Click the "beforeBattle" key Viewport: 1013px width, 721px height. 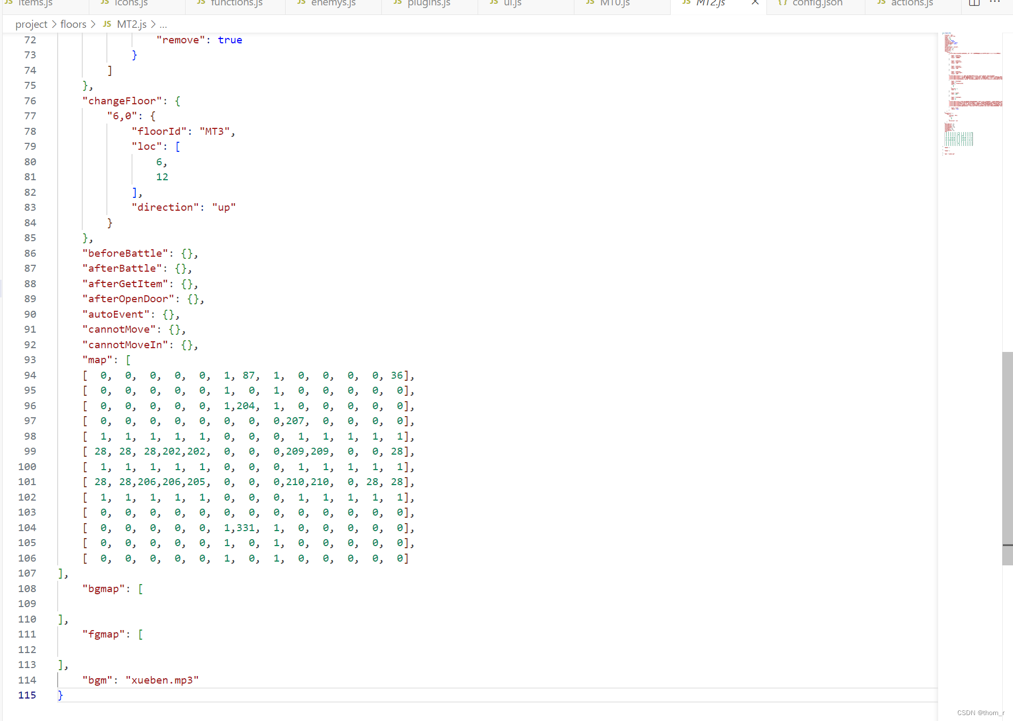click(x=125, y=254)
